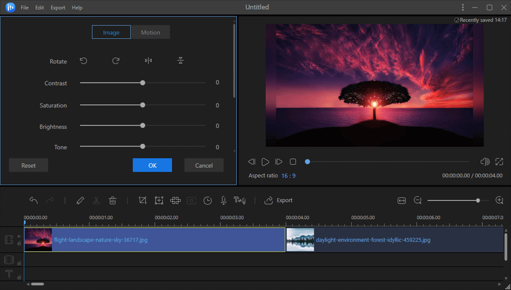The image size is (511, 290).
Task: Start voiceover recording with microphone icon
Action: (x=223, y=200)
